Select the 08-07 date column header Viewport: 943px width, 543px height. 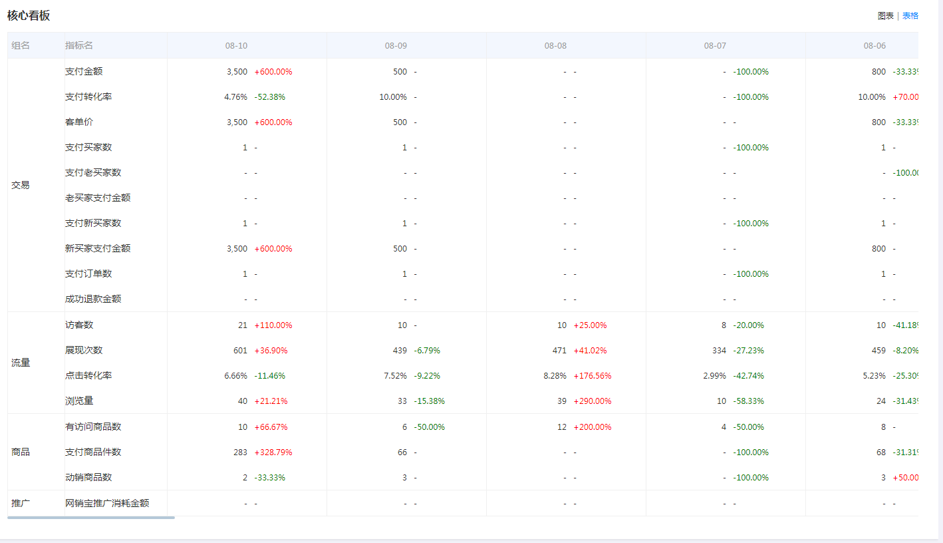click(x=715, y=46)
